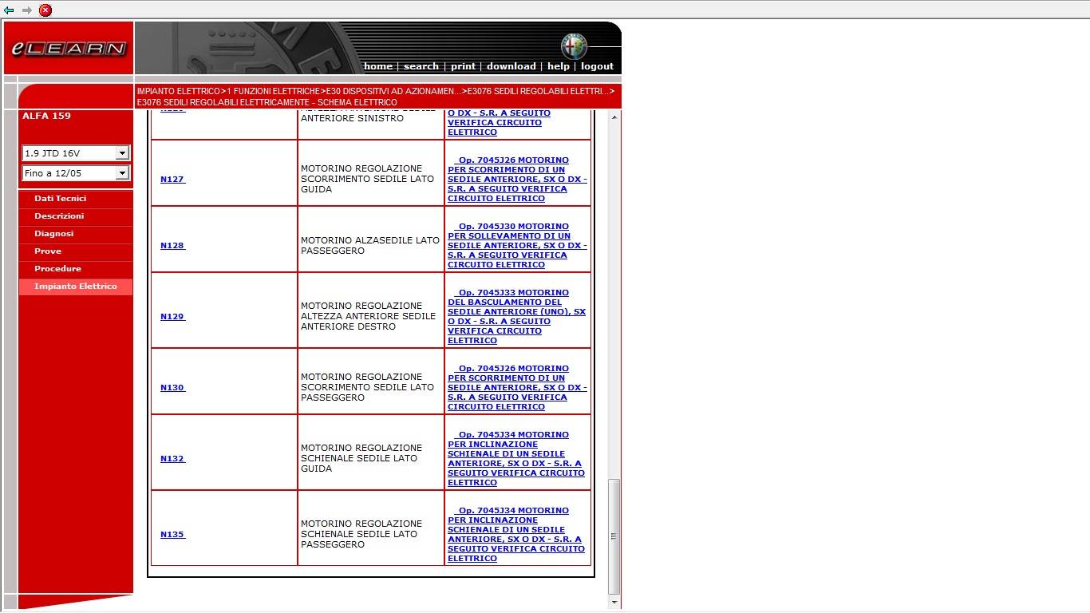Open Op. 7045J26 link in N127 row
This screenshot has height=613, width=1090.
tap(517, 180)
